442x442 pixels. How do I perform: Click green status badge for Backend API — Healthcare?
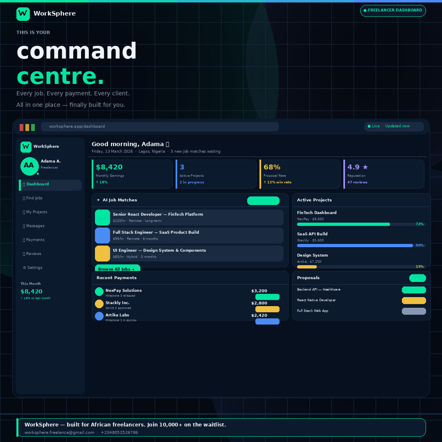coord(414,290)
